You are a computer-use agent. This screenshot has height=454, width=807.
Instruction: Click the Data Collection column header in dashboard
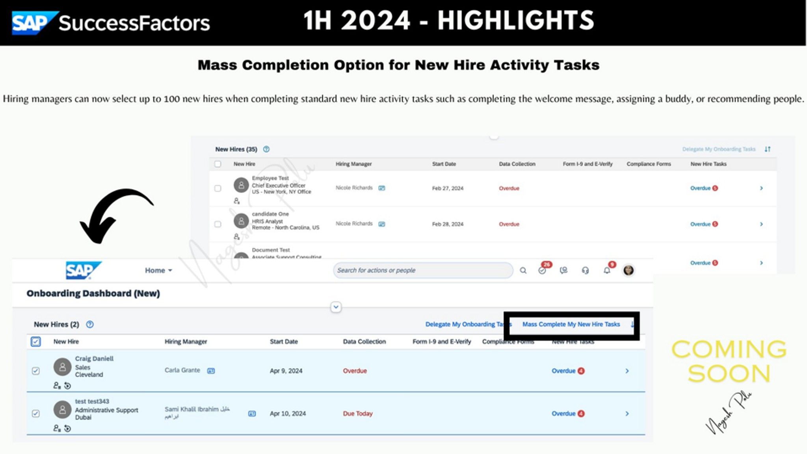point(364,342)
